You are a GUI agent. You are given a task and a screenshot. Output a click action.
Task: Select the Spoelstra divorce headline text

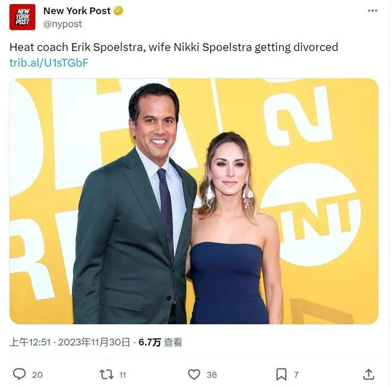pyautogui.click(x=174, y=48)
